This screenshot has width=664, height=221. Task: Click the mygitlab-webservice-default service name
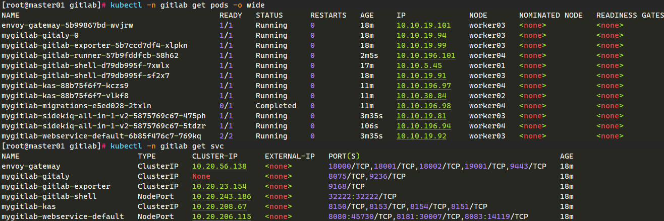(x=62, y=216)
